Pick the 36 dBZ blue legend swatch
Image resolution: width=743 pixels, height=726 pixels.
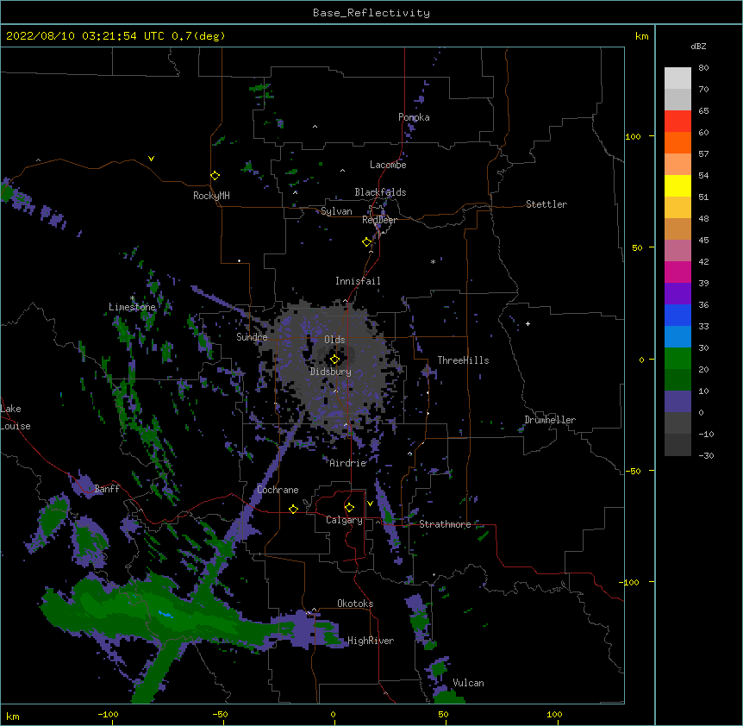click(677, 315)
